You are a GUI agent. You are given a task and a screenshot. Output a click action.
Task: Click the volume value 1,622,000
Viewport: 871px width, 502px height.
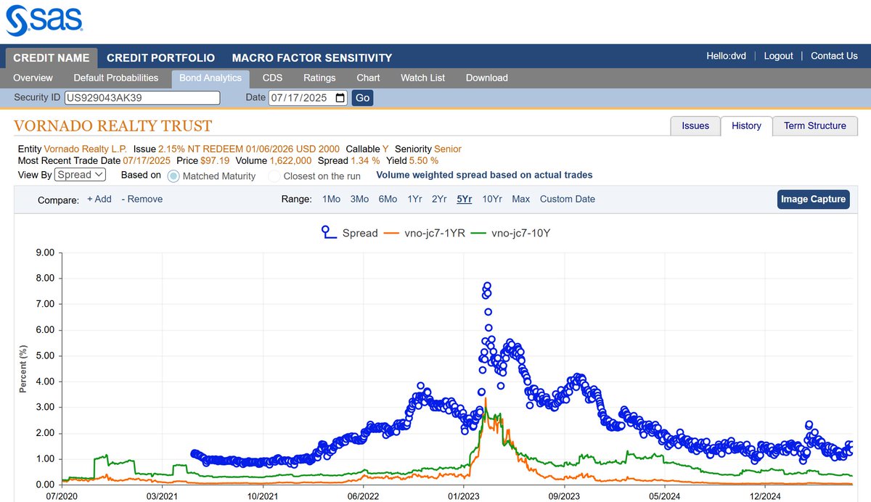coord(290,160)
